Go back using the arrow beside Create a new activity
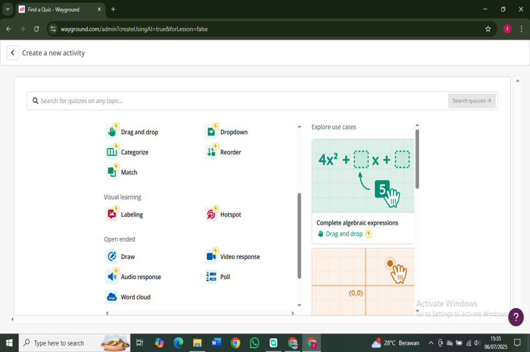530x352 pixels. 13,53
